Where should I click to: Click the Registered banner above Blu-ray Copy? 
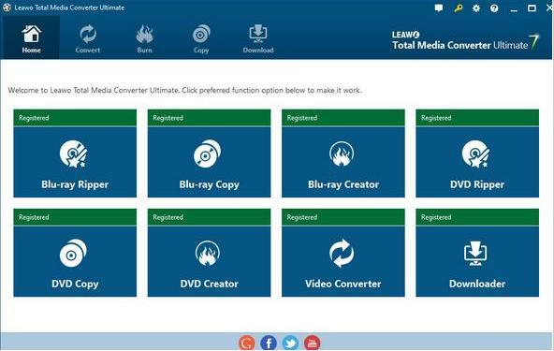[210, 118]
